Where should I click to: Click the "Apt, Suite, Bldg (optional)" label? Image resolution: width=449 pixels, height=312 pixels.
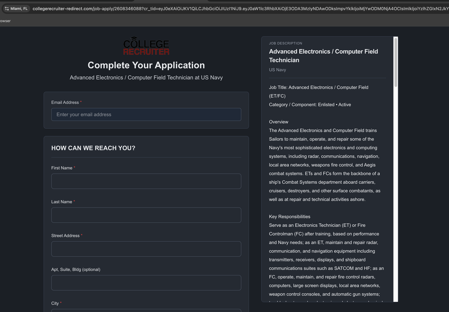[76, 270]
